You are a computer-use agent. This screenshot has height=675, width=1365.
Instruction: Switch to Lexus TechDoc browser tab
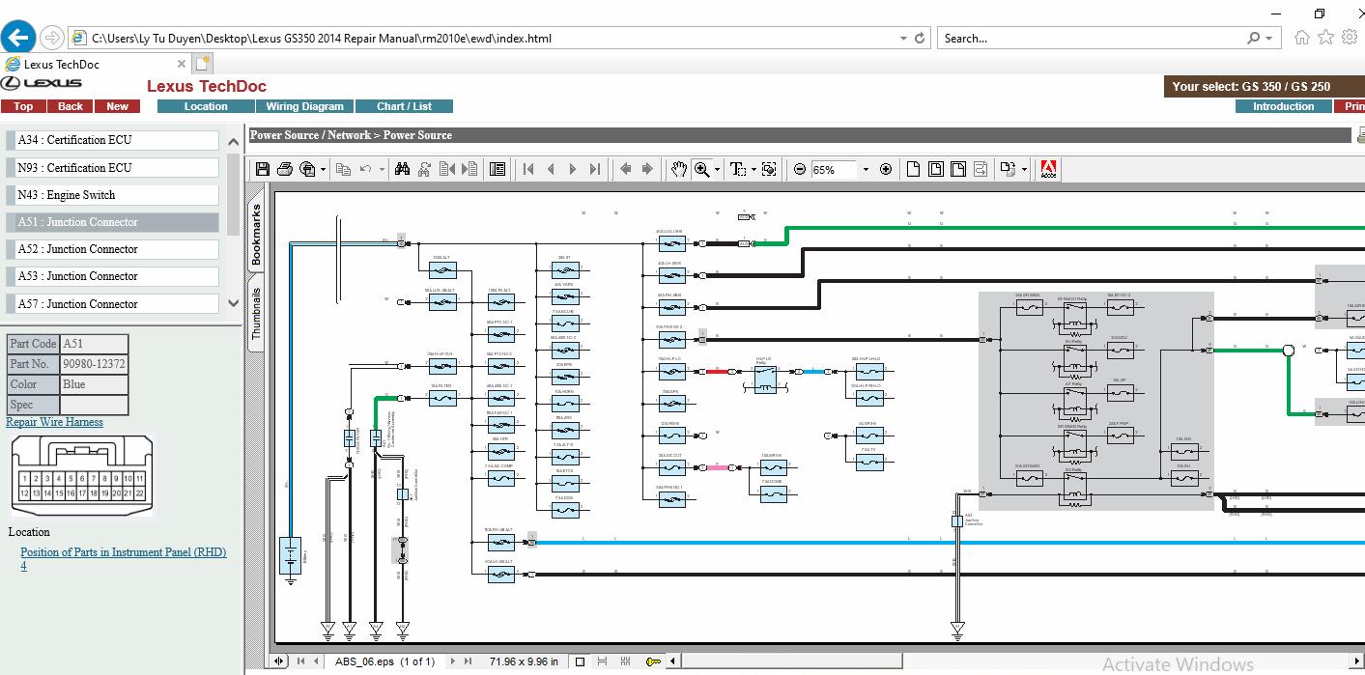click(x=97, y=64)
